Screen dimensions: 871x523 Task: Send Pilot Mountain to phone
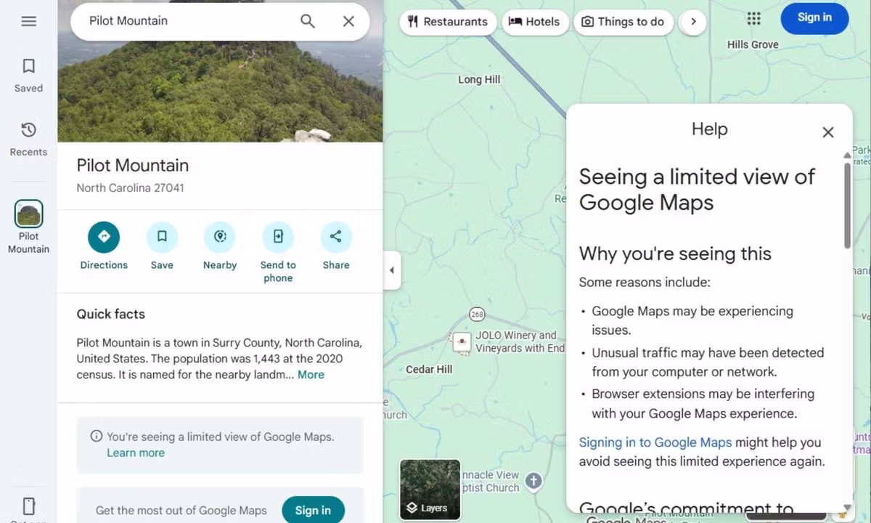coord(278,236)
